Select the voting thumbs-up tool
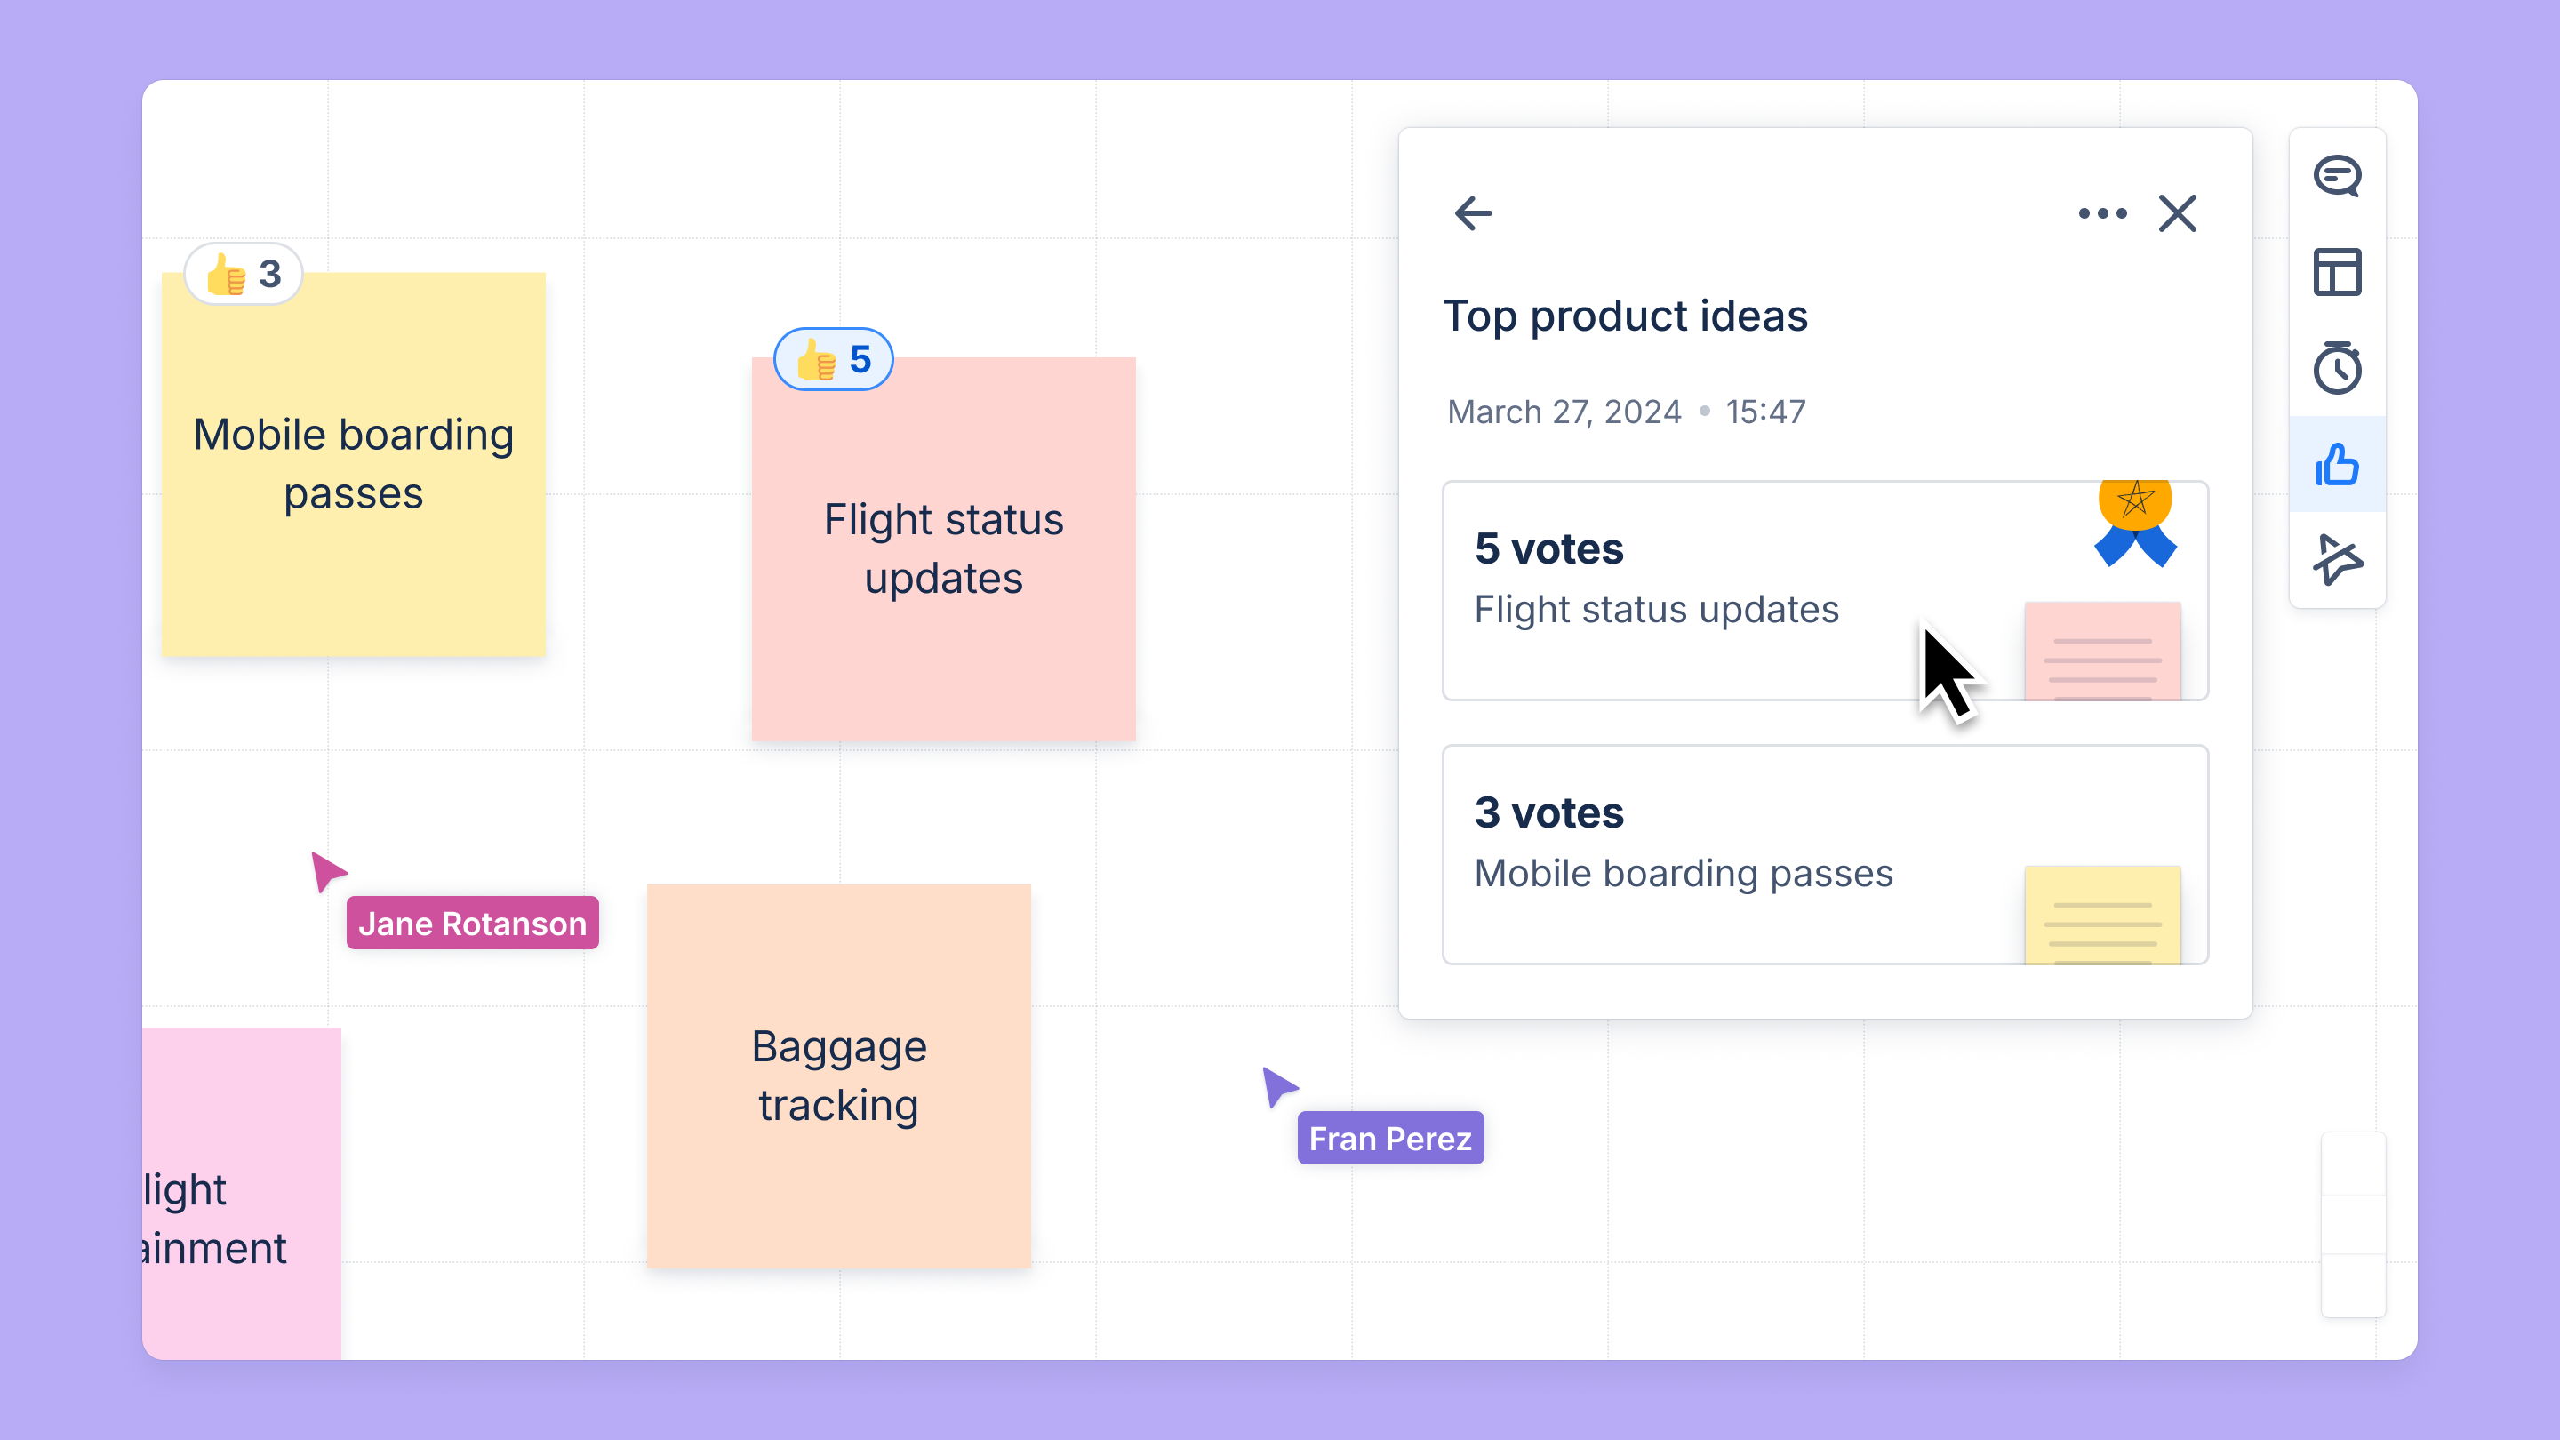Screen dimensions: 2560x1440 (x=2338, y=464)
